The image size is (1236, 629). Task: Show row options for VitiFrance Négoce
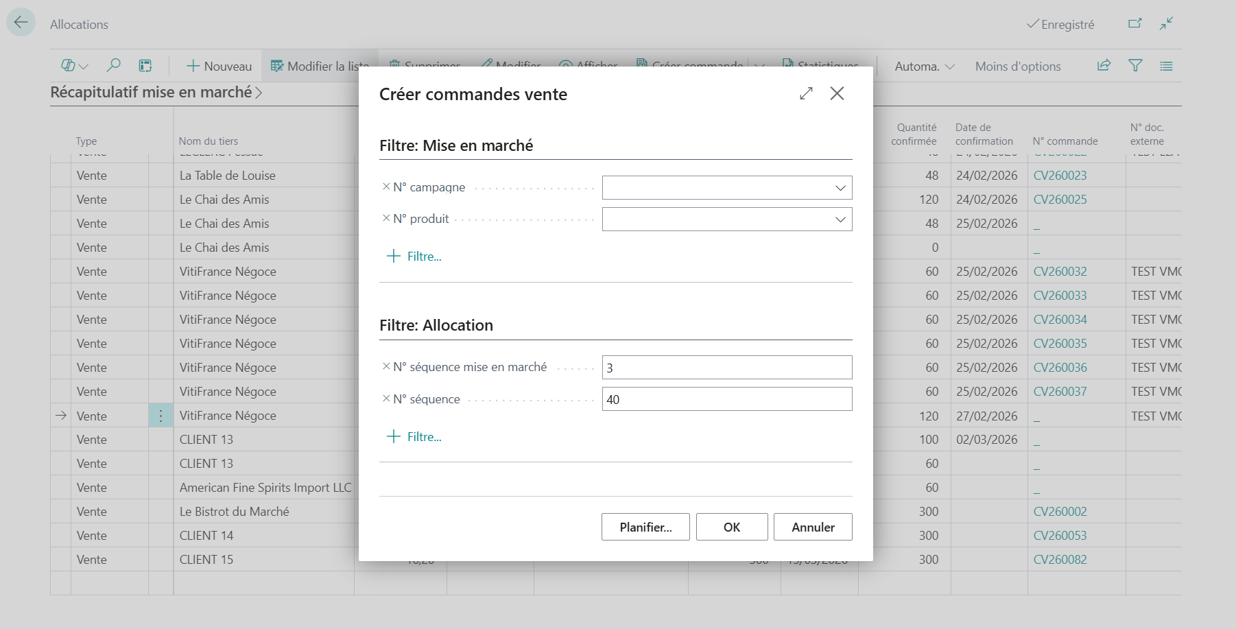161,416
